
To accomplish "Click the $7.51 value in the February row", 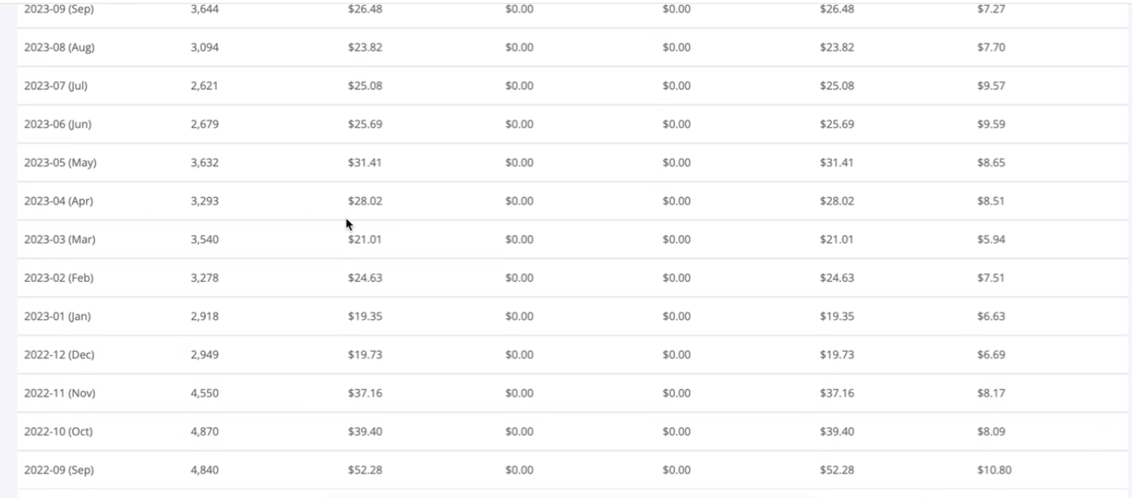I will tap(991, 279).
